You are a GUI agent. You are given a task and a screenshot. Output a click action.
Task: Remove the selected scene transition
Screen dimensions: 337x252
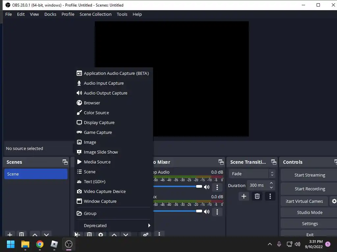[x=257, y=196]
